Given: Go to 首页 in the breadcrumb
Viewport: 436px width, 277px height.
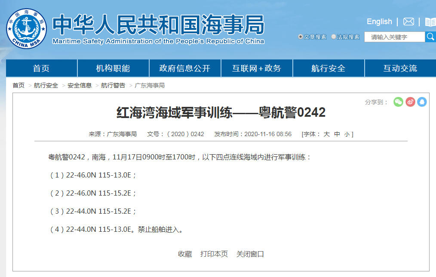Looking at the screenshot, I should [18, 85].
